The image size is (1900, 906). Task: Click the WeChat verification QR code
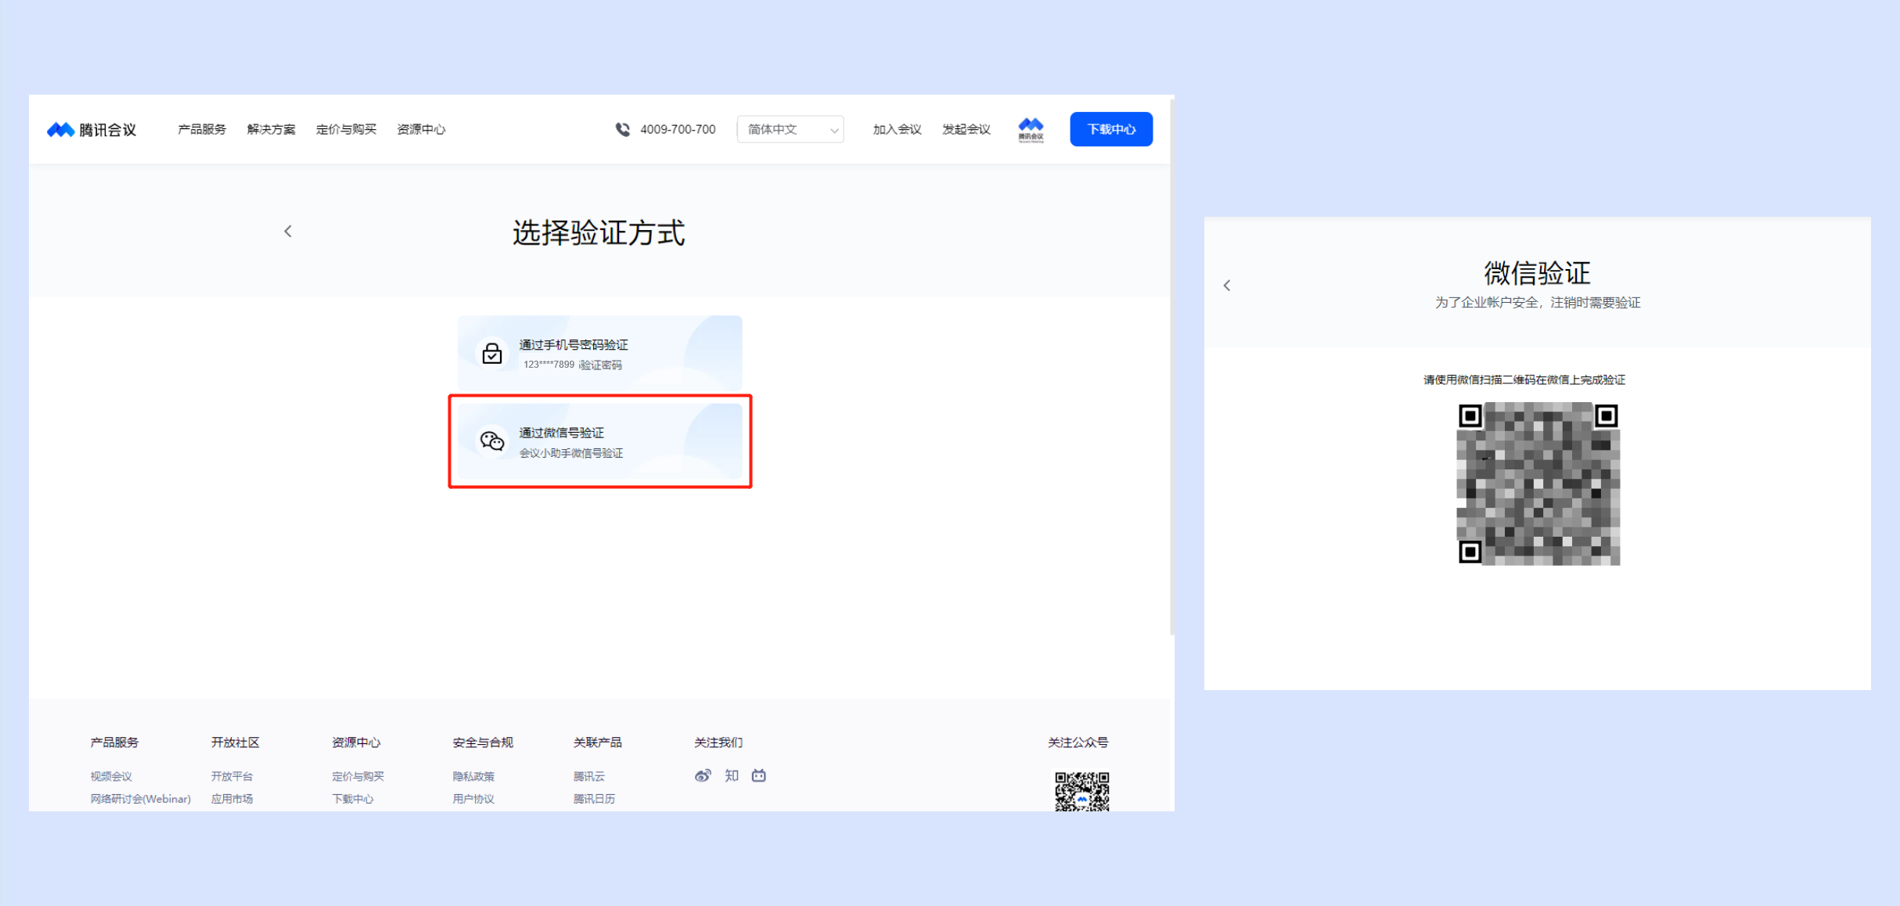pos(1538,484)
